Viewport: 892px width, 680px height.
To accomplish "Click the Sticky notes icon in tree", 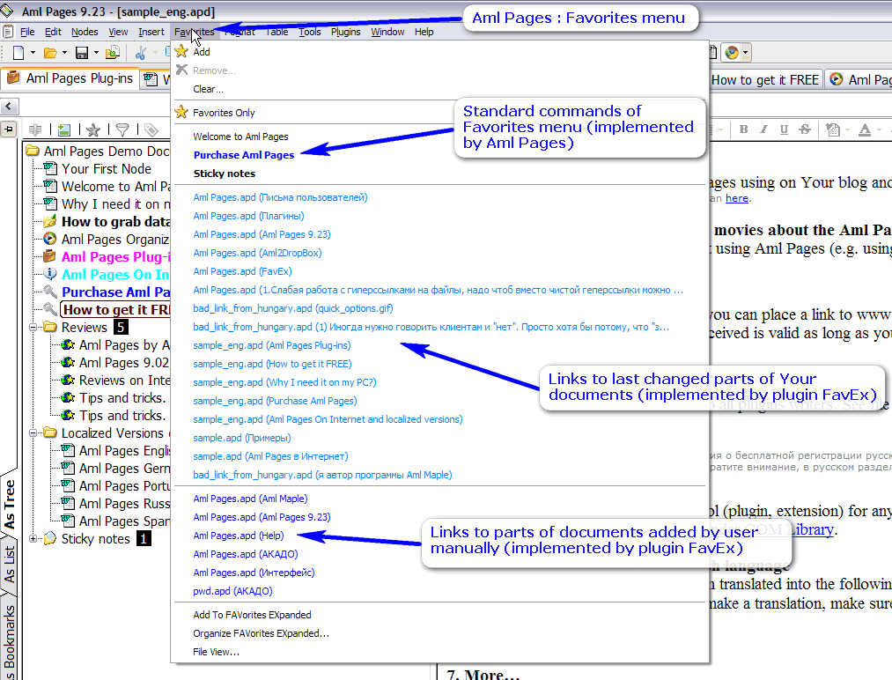I will (50, 538).
